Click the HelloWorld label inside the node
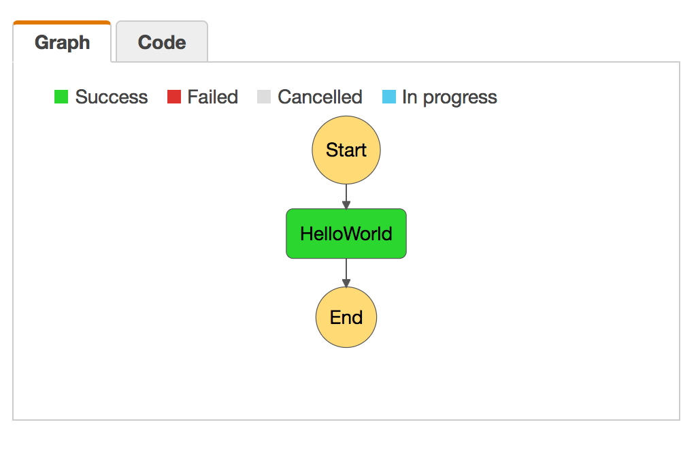The width and height of the screenshot is (698, 452). tap(346, 233)
